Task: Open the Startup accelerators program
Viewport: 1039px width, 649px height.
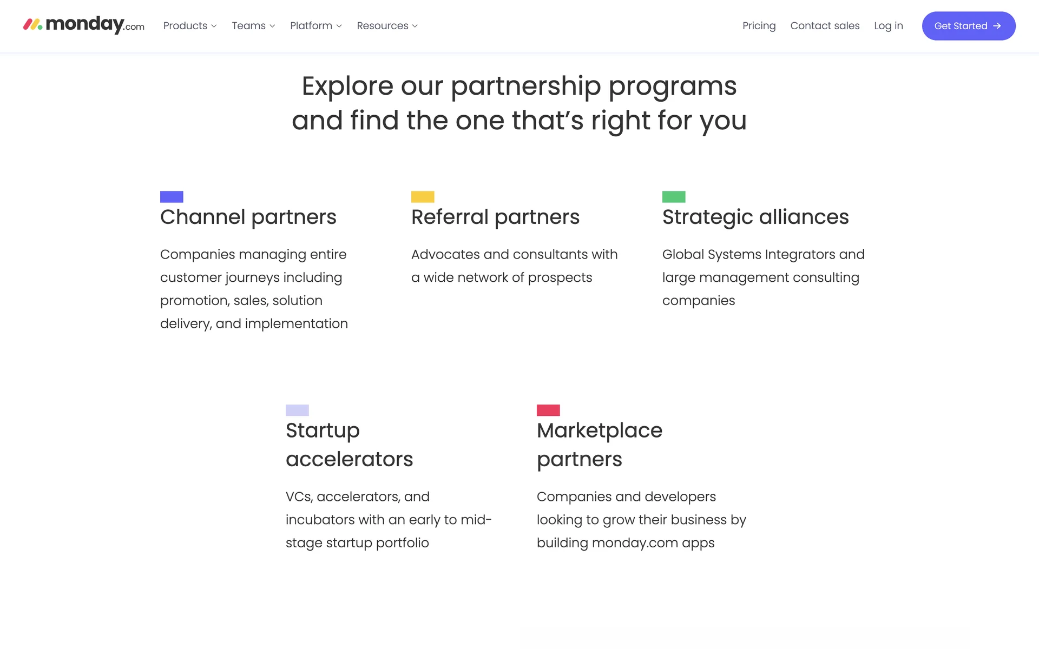Action: point(349,445)
